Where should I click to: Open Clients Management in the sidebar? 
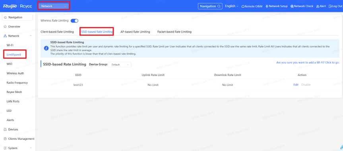click(21, 139)
